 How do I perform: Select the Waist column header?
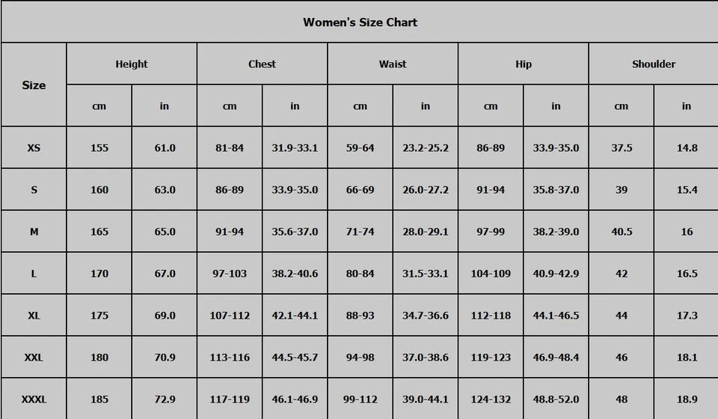393,64
